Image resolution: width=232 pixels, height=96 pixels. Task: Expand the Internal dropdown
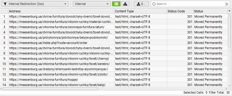[91, 4]
